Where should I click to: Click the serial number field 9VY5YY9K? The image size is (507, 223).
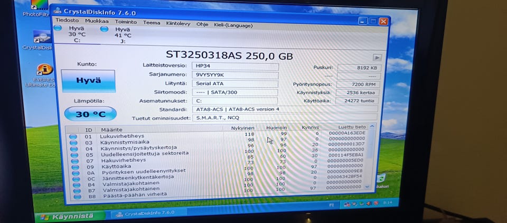click(235, 75)
